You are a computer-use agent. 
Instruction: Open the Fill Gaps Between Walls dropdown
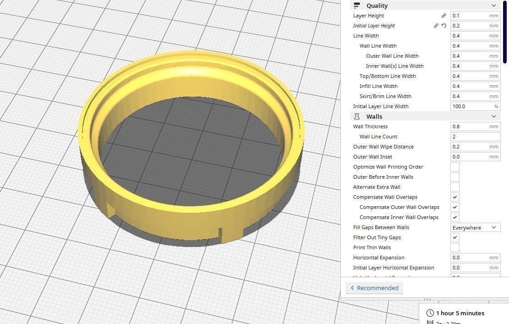coord(475,228)
